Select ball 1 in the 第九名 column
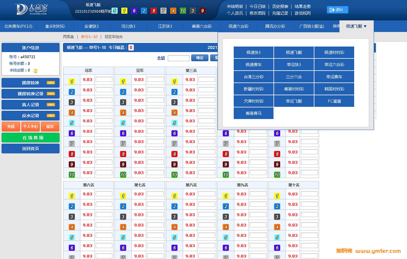This screenshot has height=259, width=407. click(226, 196)
